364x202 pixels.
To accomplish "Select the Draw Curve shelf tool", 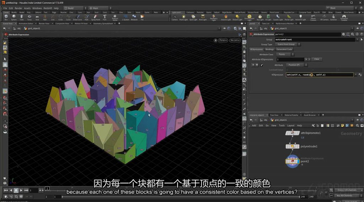I will coord(77,17).
